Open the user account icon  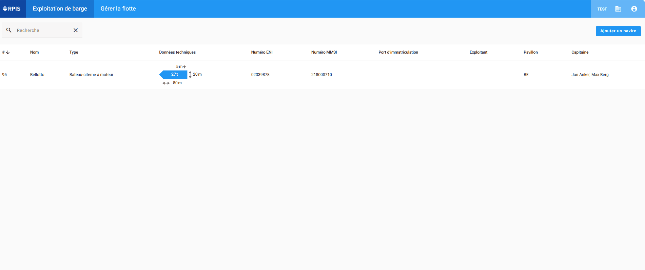634,9
